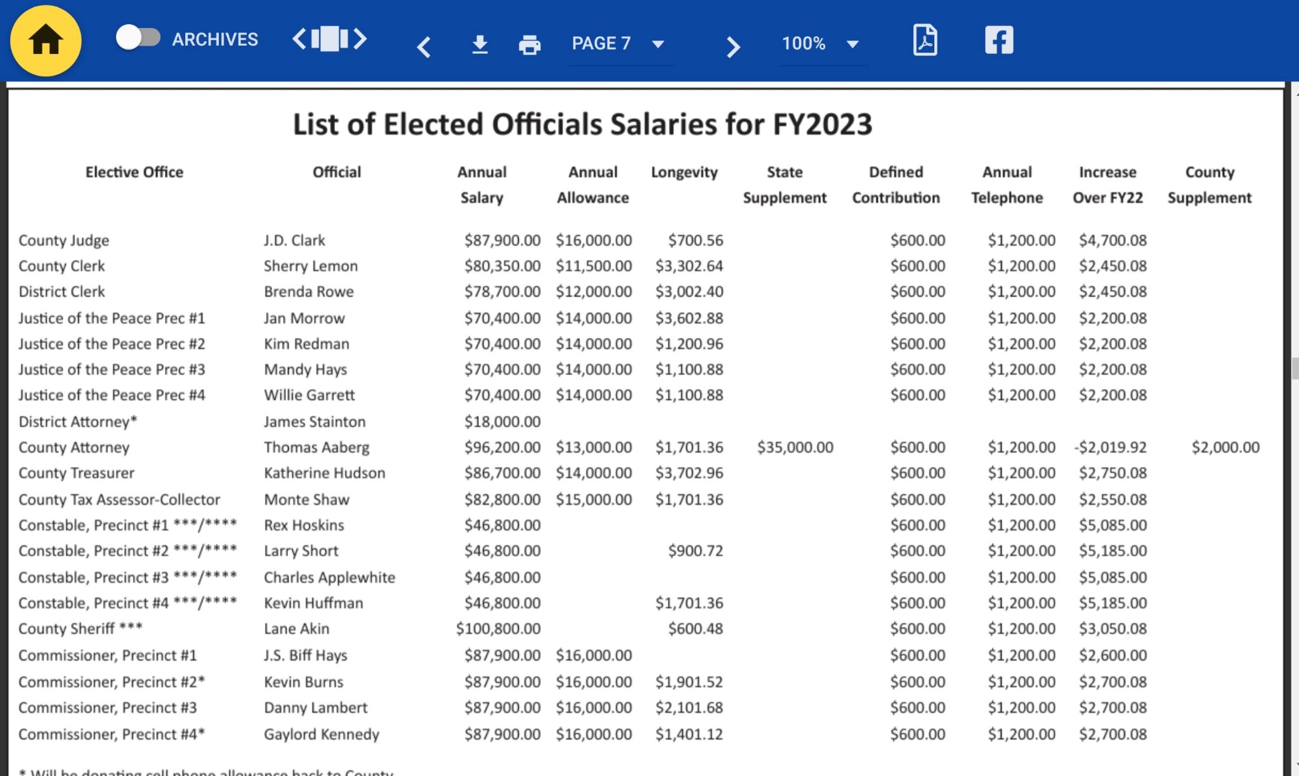
Task: Click the left chevron of carousel icon
Action: coord(299,39)
